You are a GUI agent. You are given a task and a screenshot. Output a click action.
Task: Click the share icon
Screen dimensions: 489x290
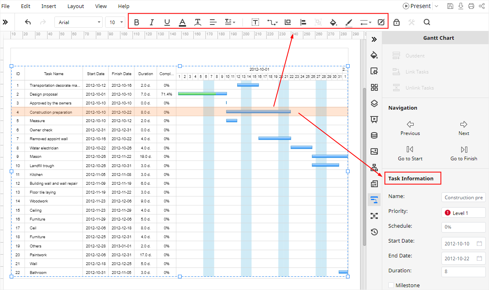point(482,6)
